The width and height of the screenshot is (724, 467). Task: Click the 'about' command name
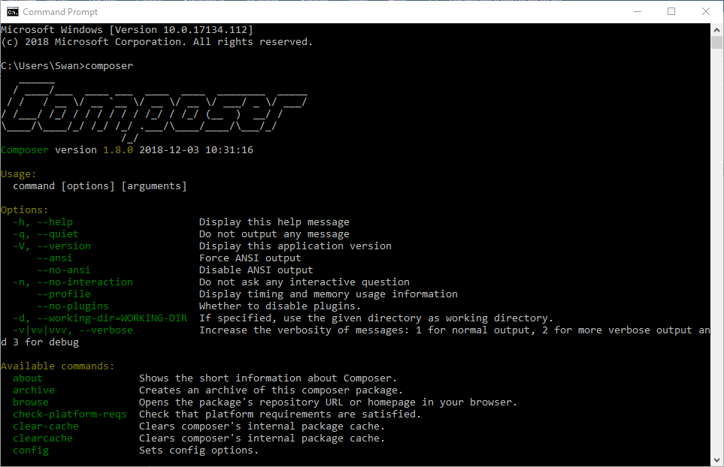tap(28, 378)
